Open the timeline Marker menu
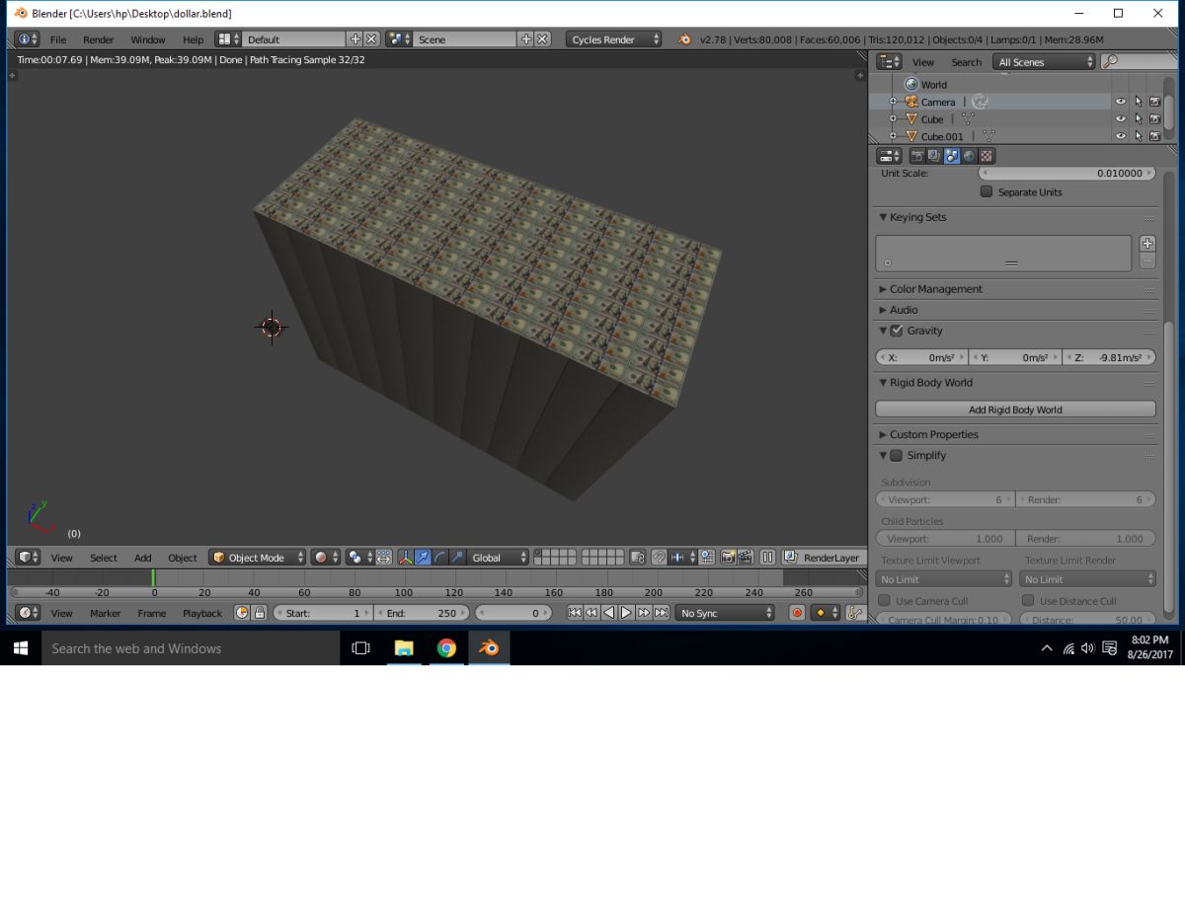The height and width of the screenshot is (901, 1185). (106, 613)
